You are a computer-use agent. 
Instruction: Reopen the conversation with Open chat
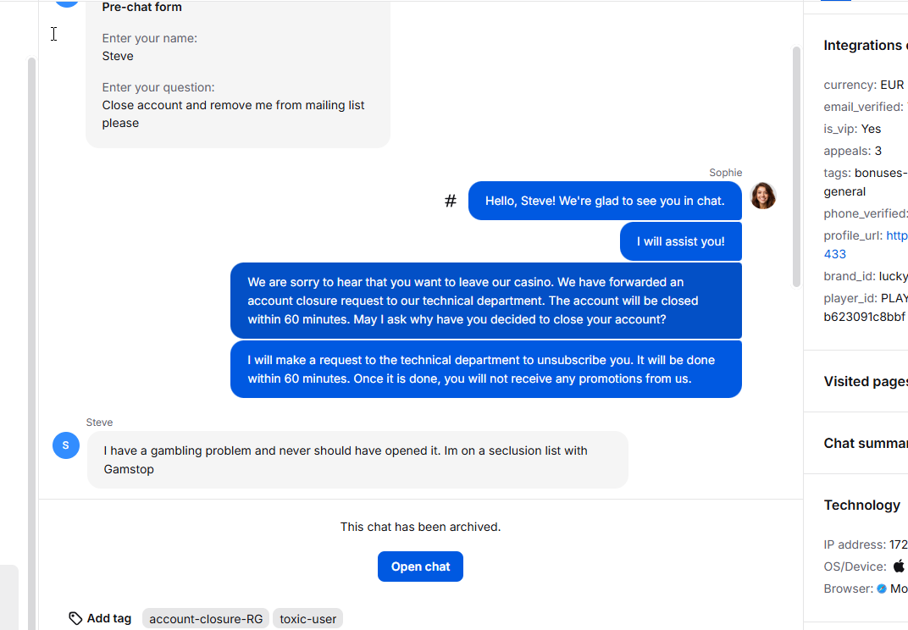(420, 566)
